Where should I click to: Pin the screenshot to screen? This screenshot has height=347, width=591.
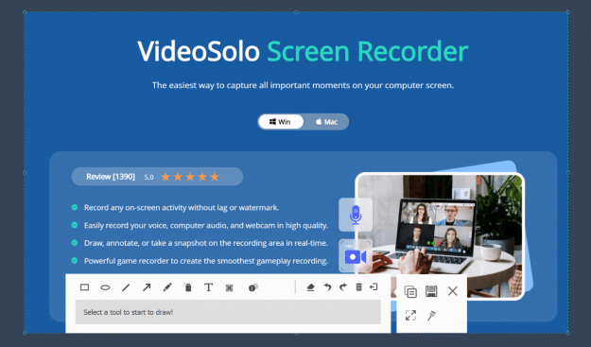[431, 316]
